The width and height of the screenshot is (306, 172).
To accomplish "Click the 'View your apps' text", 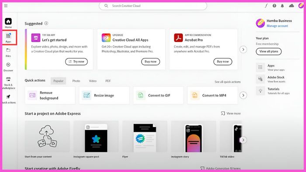I will click(x=276, y=70).
